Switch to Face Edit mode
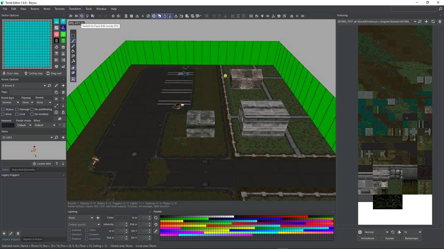 point(82,16)
